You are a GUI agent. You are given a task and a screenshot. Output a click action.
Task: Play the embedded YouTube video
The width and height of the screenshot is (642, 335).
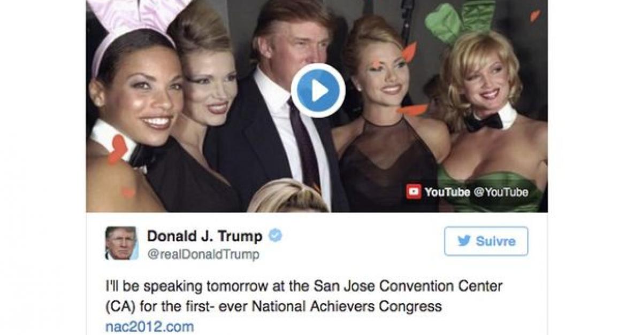coord(318,90)
